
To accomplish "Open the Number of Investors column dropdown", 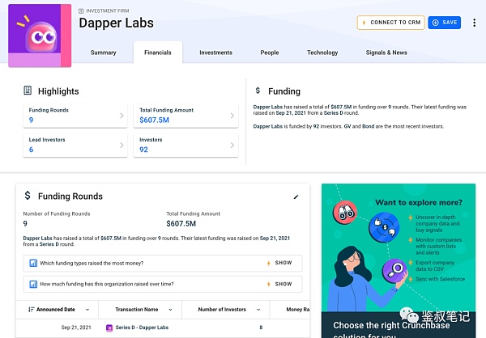I will click(x=258, y=310).
